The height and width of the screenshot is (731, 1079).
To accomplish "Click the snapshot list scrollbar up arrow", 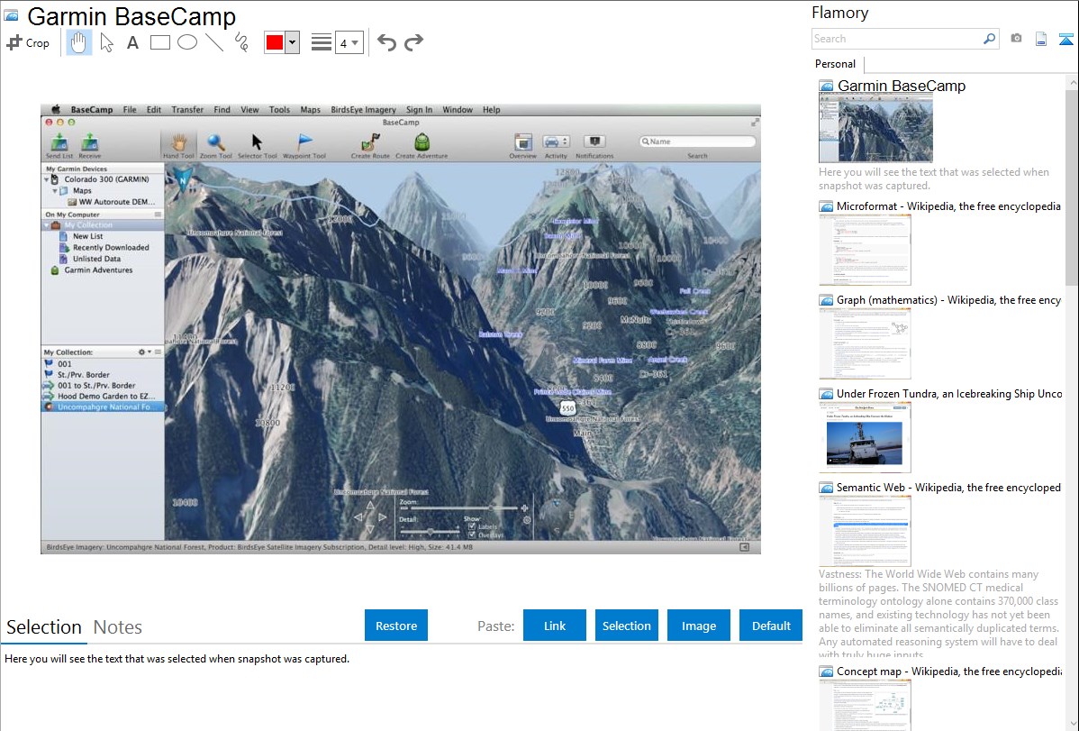I will [1072, 83].
